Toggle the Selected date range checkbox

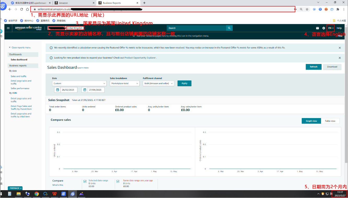coord(85,181)
